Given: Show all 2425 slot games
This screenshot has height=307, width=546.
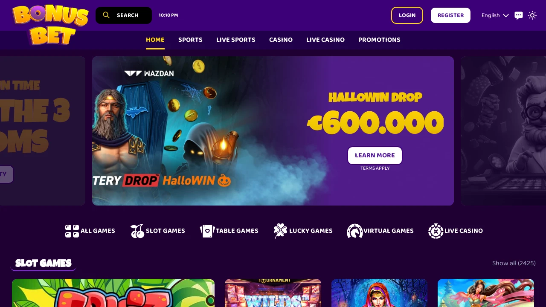Looking at the screenshot, I should click(514, 263).
